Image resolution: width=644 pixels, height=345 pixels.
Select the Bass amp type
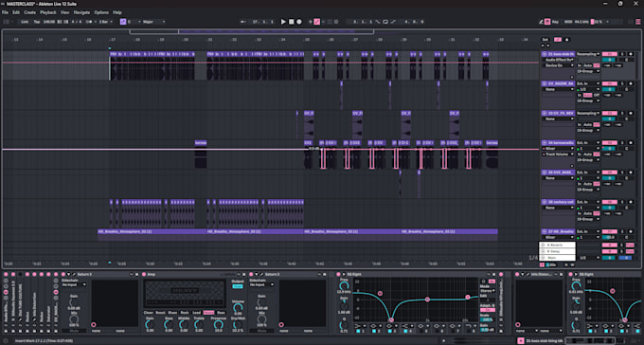[221, 313]
